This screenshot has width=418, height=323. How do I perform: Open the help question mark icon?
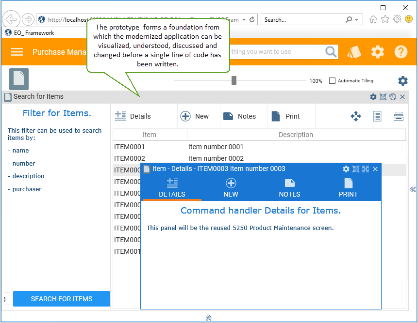tap(401, 52)
